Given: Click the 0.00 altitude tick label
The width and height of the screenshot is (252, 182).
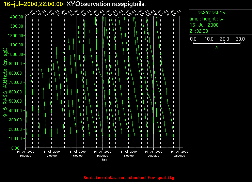Looking at the screenshot, I should [x=15, y=148].
